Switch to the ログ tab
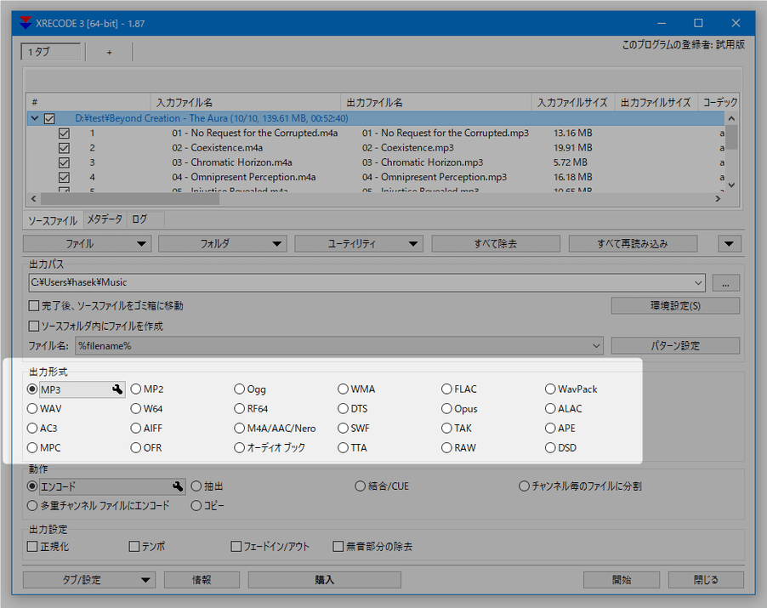 pyautogui.click(x=140, y=219)
